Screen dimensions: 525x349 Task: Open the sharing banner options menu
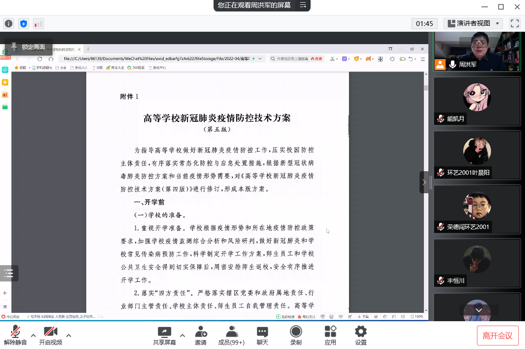pyautogui.click(x=303, y=5)
